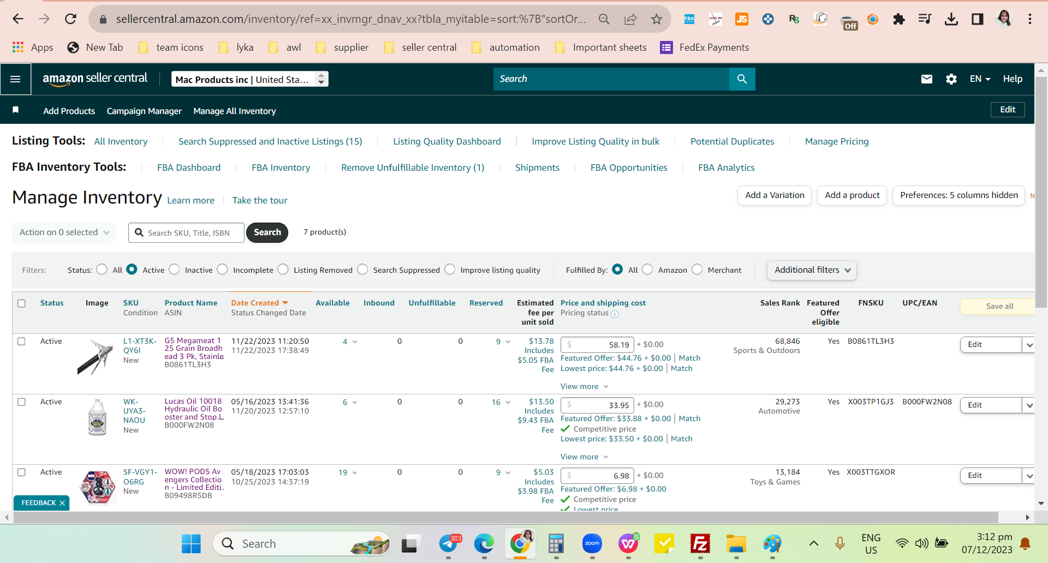Click the Add a Variation button
The image size is (1048, 563).
pos(775,195)
